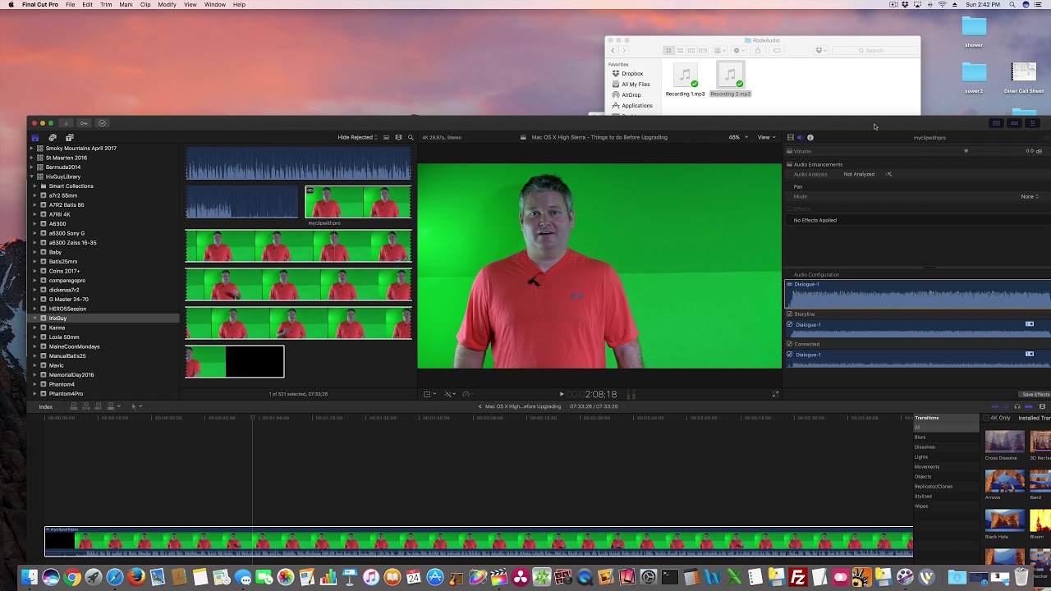Open the Pan Mode None dropdown
This screenshot has height=591, width=1051.
coord(1029,196)
